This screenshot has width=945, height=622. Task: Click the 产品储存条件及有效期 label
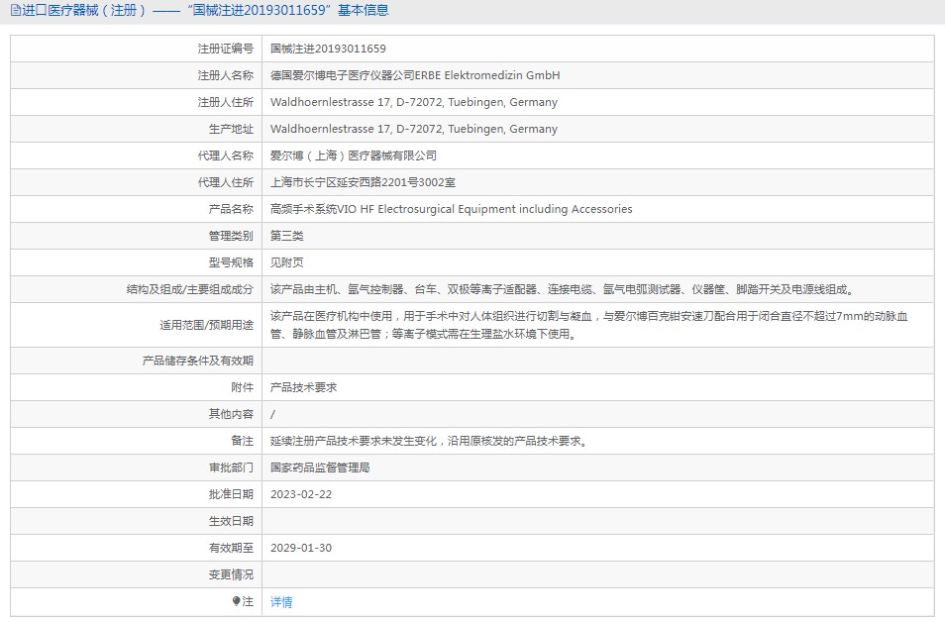tap(198, 361)
